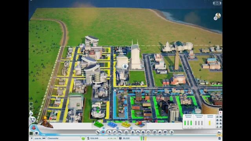
Task: Click the Residential Demand bars
Action: click(x=188, y=123)
